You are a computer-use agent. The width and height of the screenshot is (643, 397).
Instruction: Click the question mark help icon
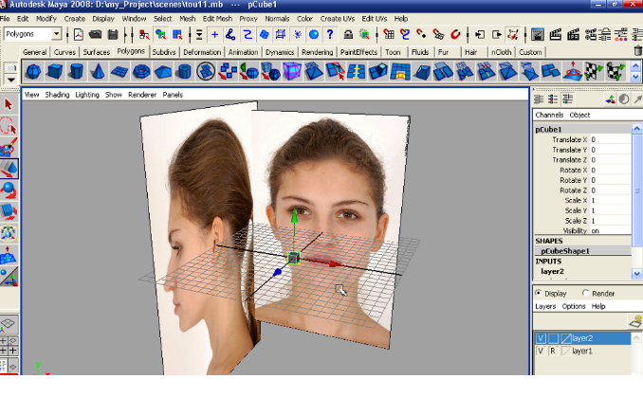pos(330,34)
